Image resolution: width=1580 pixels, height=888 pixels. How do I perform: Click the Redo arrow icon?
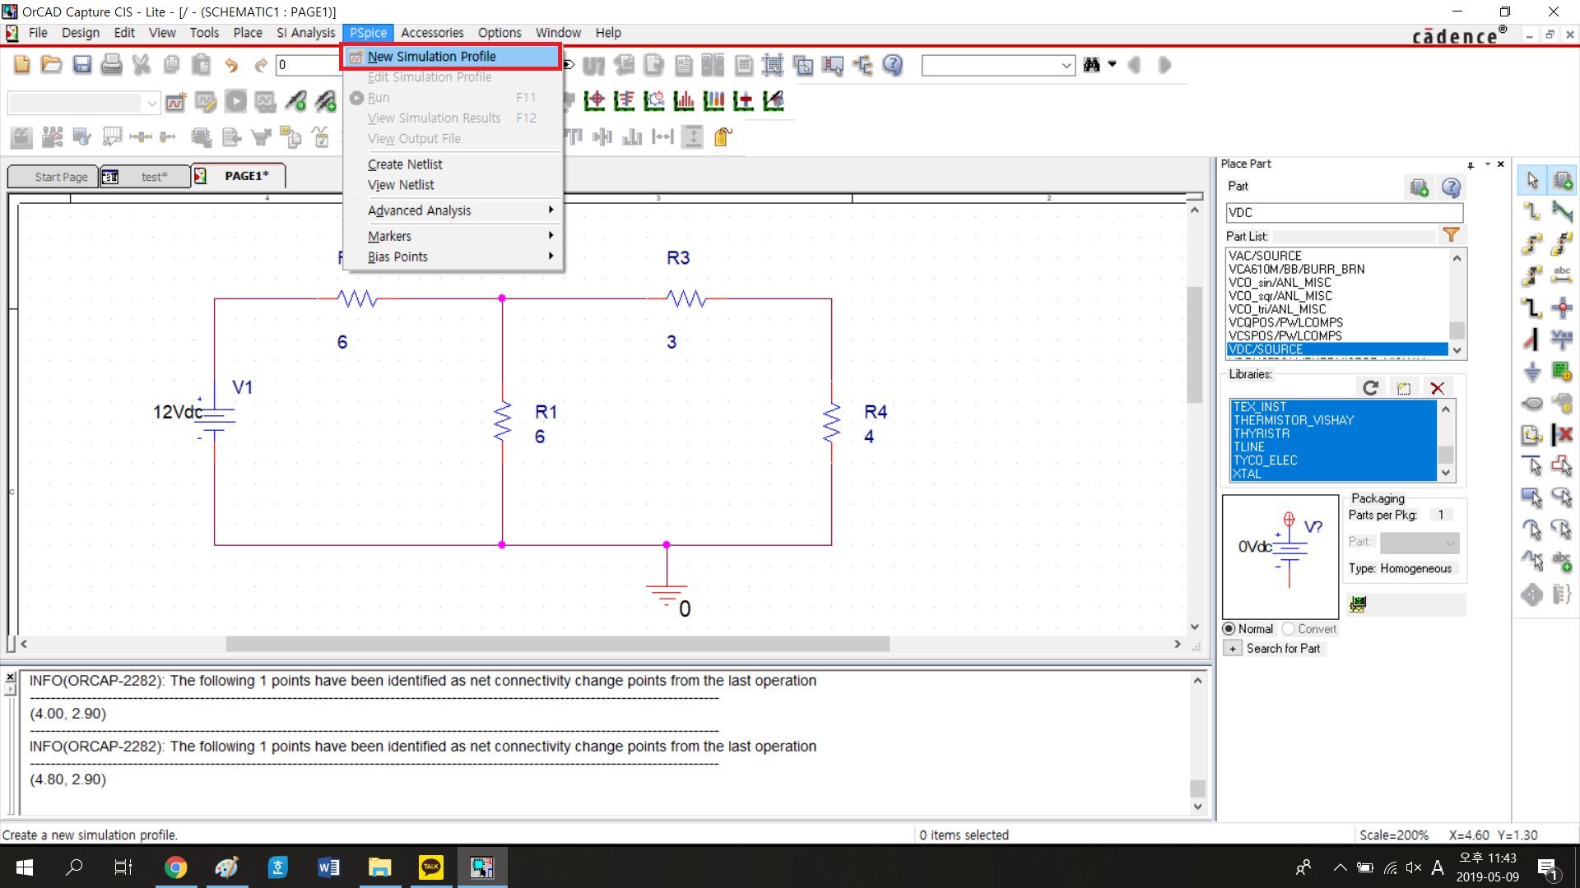coord(261,65)
